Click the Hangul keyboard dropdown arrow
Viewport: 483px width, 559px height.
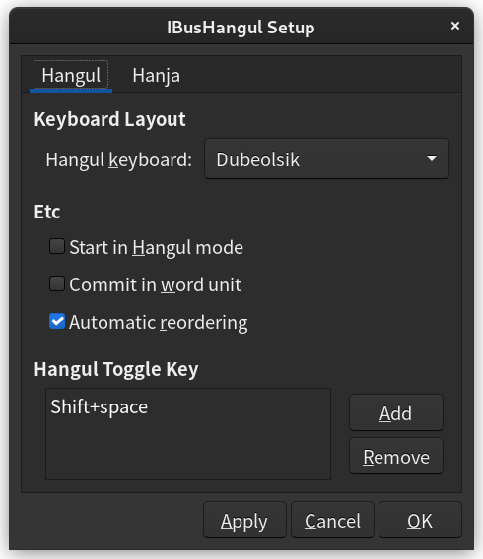coord(432,158)
